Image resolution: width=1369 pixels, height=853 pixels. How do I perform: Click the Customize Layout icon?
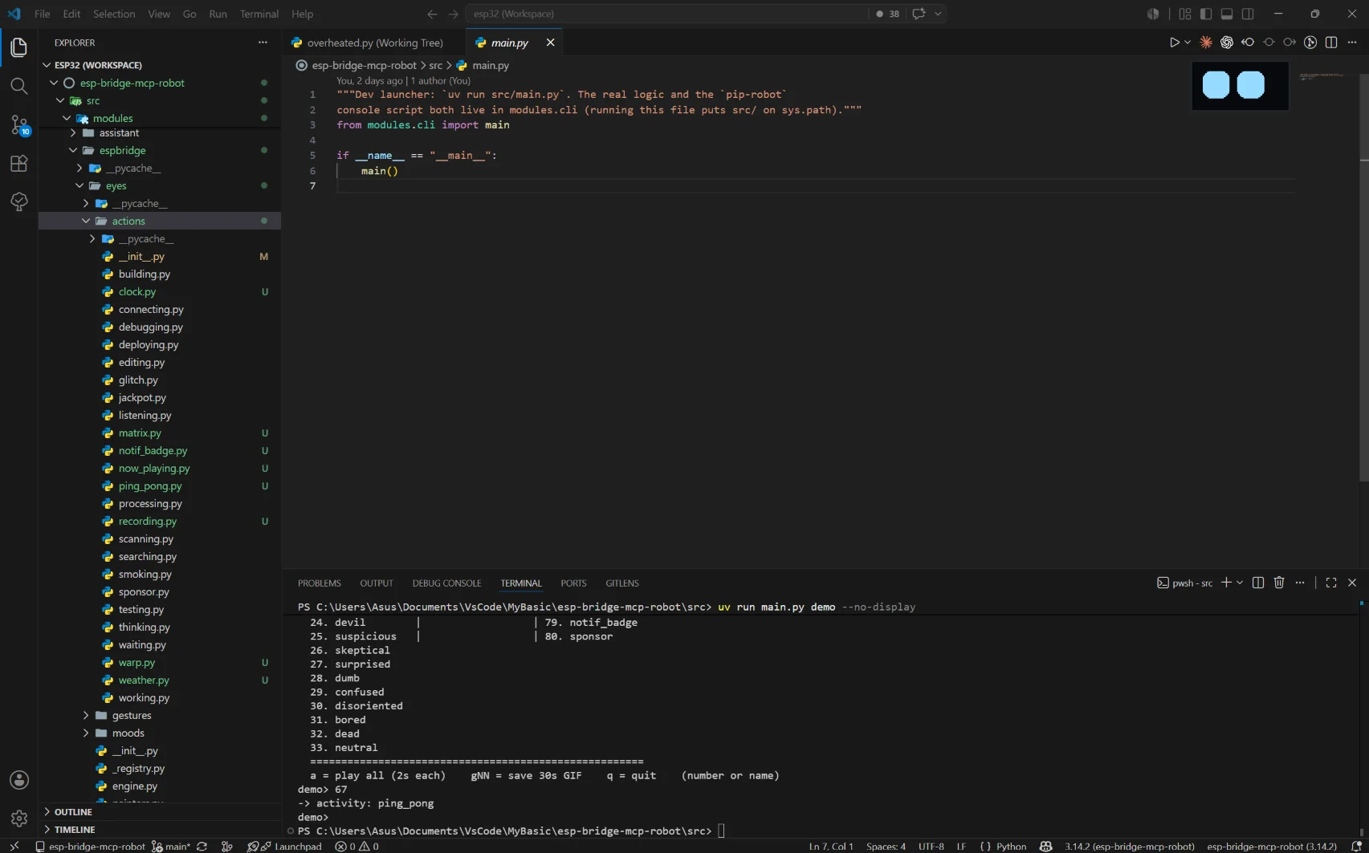pyautogui.click(x=1185, y=14)
